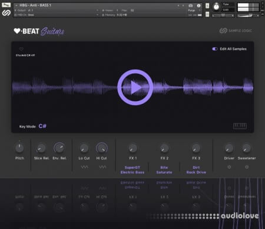This screenshot has height=229, width=265.
Task: Adjust the Pitch knob
Action: [19, 148]
